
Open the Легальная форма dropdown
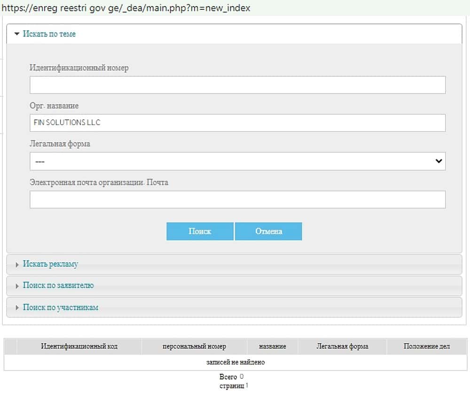pyautogui.click(x=237, y=161)
